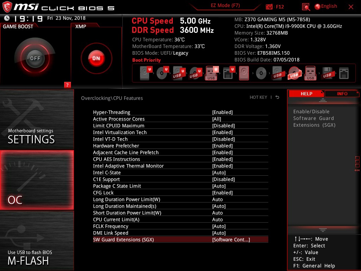Change Intel C-State [Auto] value
The image size is (361, 271).
pyautogui.click(x=219, y=173)
